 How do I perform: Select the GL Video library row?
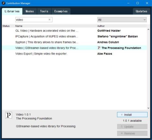pos(74,31)
